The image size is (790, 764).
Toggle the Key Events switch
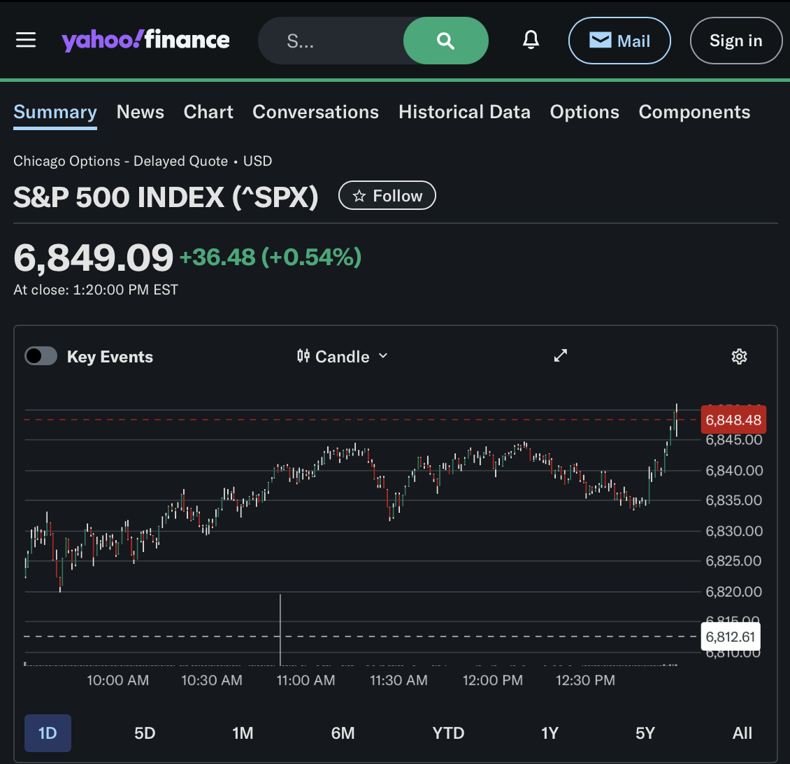pyautogui.click(x=41, y=357)
